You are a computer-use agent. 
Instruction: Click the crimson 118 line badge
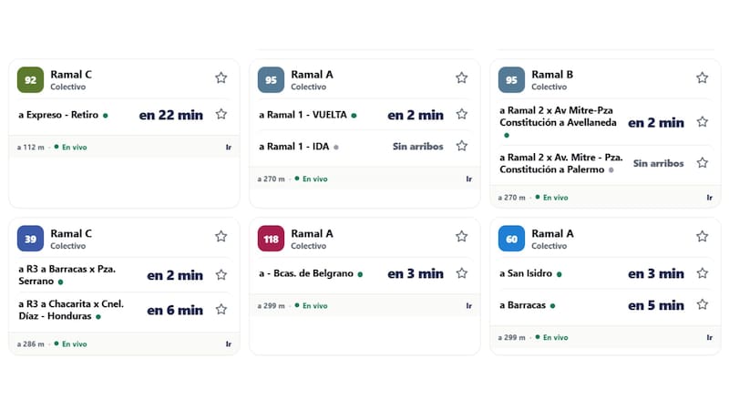pos(271,239)
